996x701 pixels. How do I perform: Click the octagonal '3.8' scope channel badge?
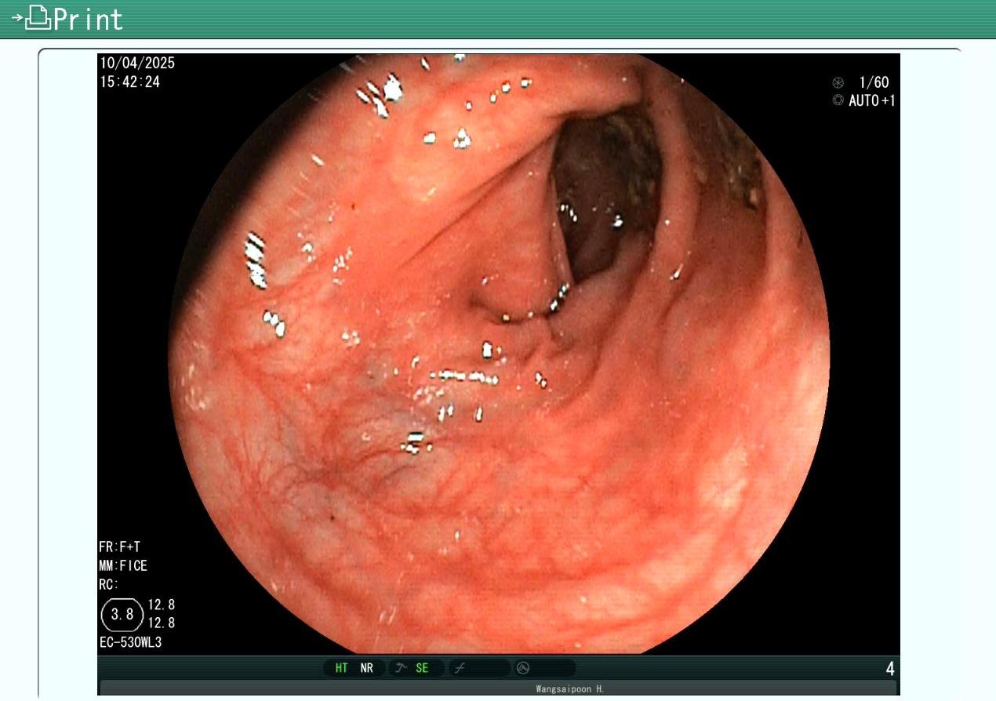[122, 614]
